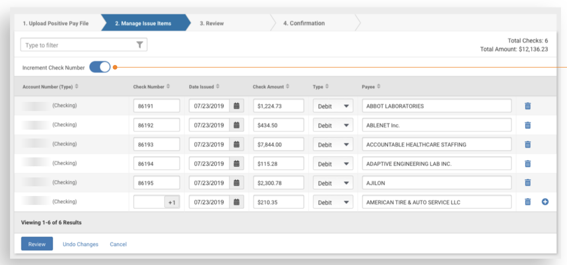
Task: Open Type dropdown for AMERICAN TIRE row
Action: click(333, 202)
